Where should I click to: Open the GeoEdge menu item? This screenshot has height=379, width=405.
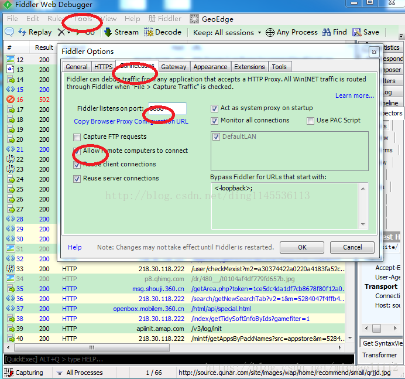click(x=211, y=19)
